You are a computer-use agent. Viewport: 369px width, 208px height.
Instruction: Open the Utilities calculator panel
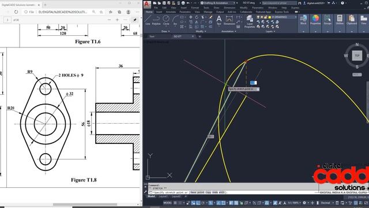pos(340,20)
